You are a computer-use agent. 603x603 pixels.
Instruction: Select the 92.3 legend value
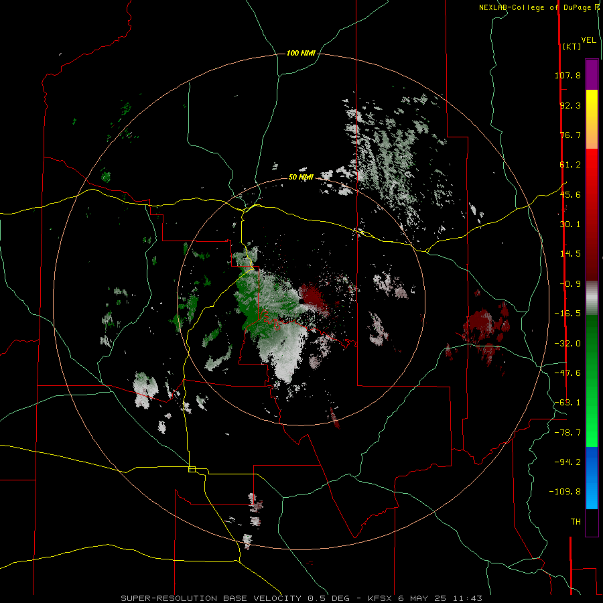coord(570,105)
